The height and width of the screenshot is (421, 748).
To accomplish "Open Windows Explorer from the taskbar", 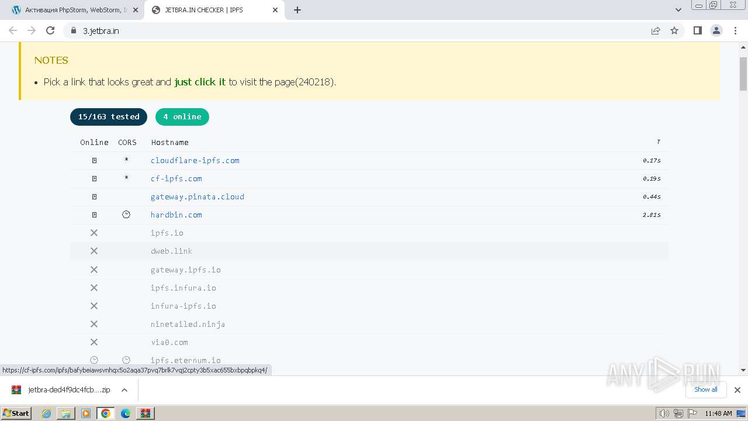I will 66,413.
